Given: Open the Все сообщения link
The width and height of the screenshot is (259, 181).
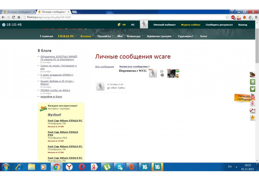Looking at the screenshot, I should click(x=104, y=66).
